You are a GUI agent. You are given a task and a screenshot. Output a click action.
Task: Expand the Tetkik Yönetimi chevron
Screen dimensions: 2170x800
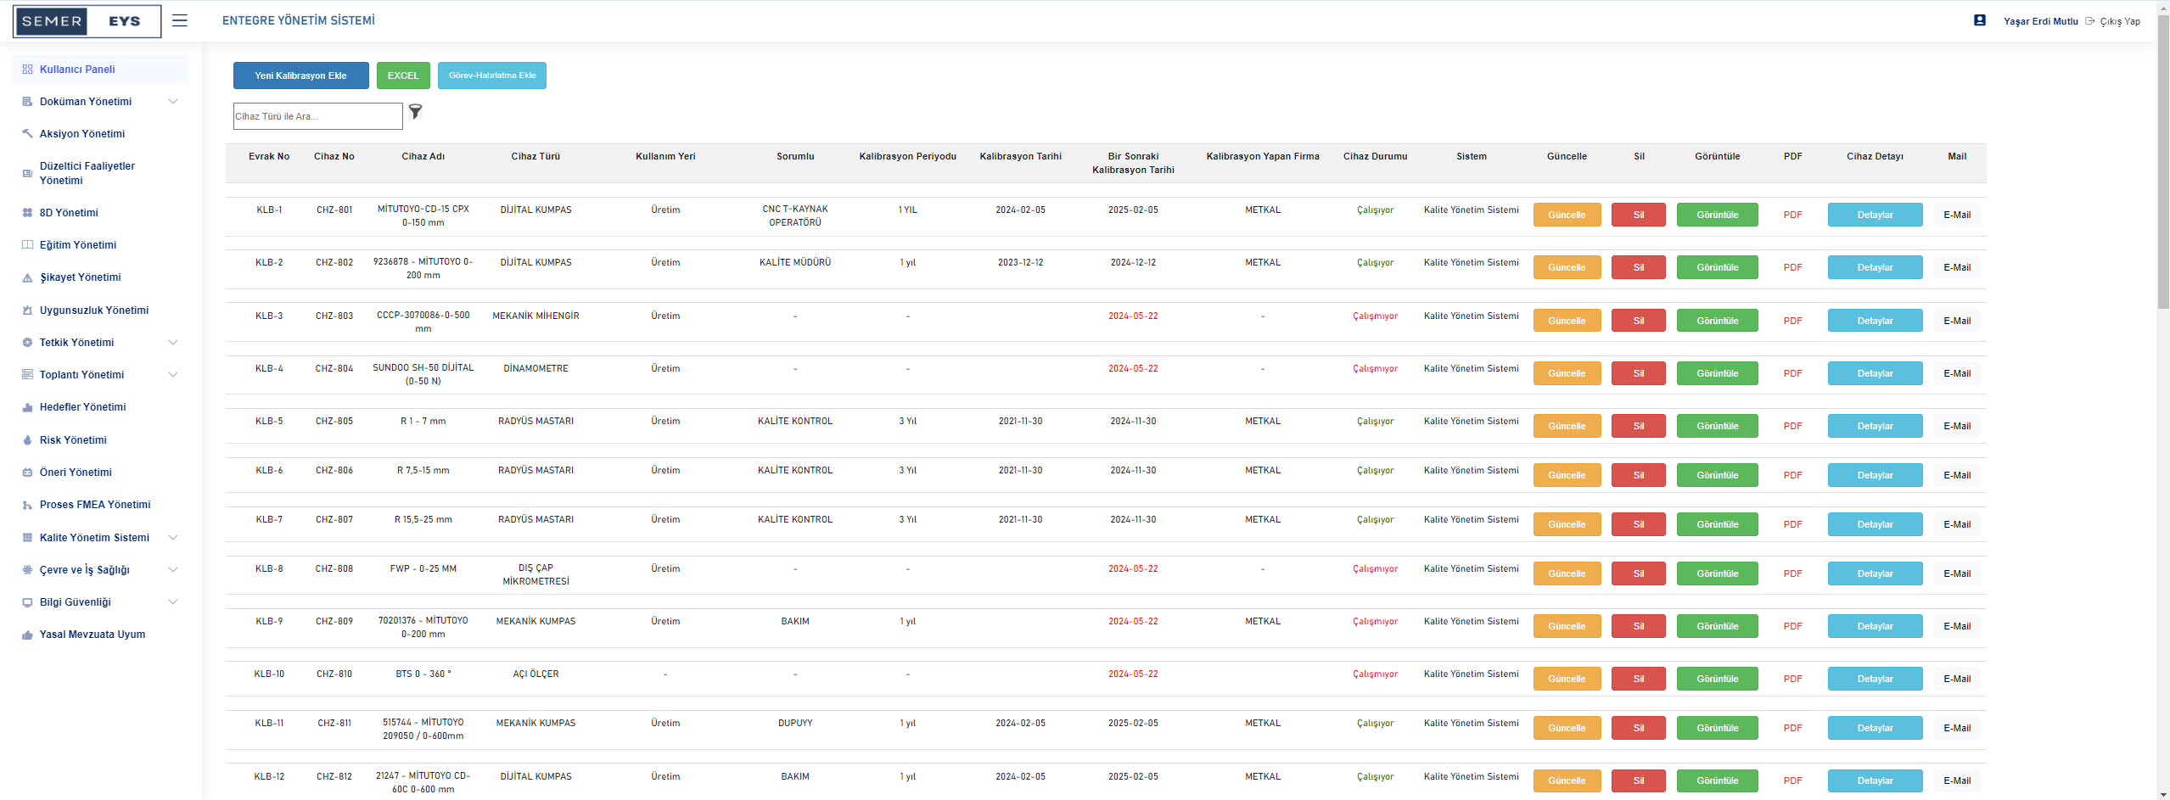pyautogui.click(x=173, y=343)
